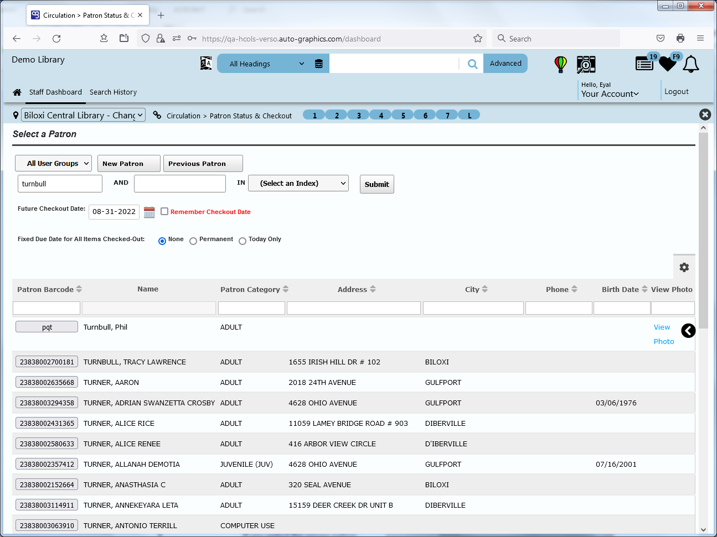Open Pocket save icon
This screenshot has width=717, height=537.
coord(661,38)
